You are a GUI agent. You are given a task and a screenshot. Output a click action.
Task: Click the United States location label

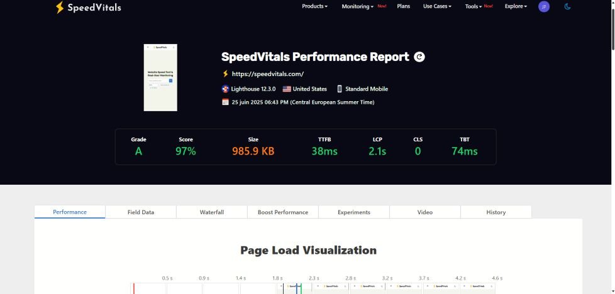[x=310, y=89]
